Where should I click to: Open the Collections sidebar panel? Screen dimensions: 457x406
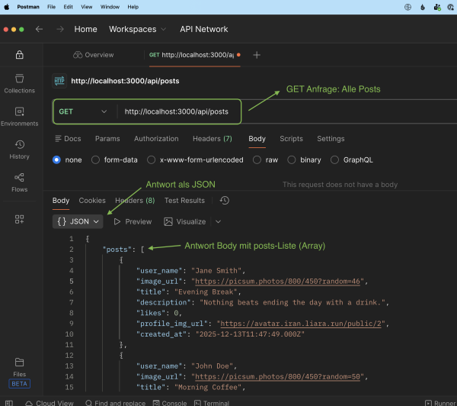point(19,83)
